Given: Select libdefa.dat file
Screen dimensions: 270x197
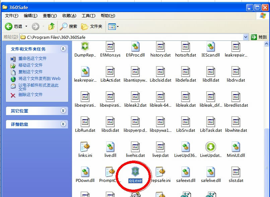Looking at the screenshot, I should (186, 74).
